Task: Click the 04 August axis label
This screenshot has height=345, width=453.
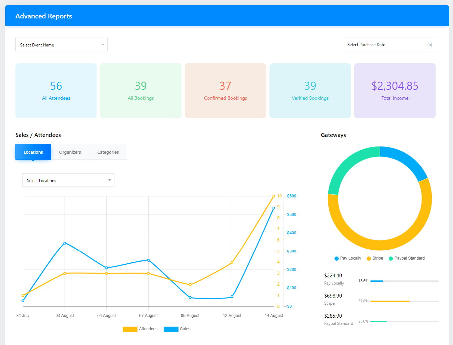Action: pyautogui.click(x=107, y=316)
